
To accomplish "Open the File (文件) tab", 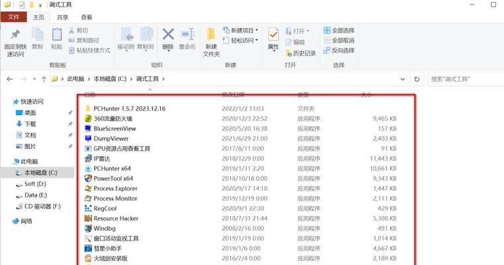I will tap(13, 17).
